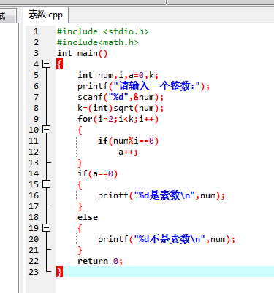Image resolution: width=274 pixels, height=293 pixels.
Task: Click the a++ statement on line 12
Action: tap(128, 152)
